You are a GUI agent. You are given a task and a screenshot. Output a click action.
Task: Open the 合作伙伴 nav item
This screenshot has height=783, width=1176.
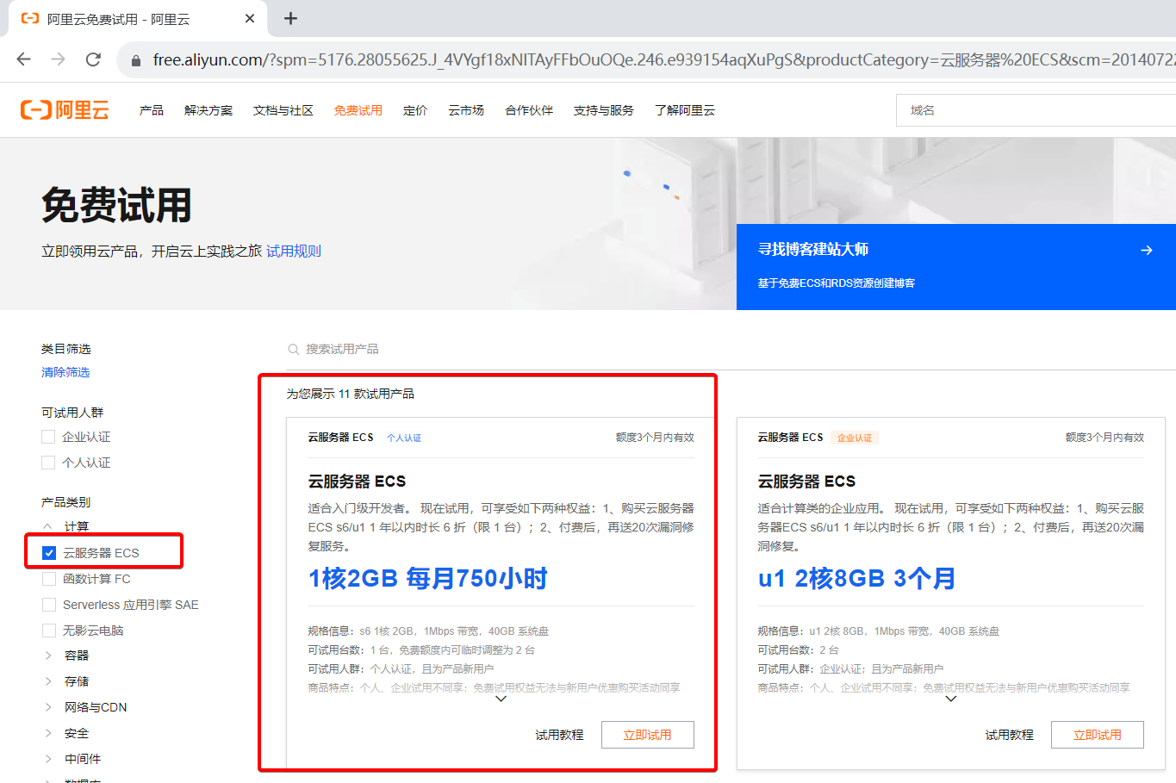[x=529, y=110]
